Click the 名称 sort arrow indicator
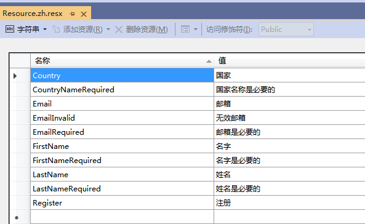This screenshot has width=365, height=224. tap(209, 62)
